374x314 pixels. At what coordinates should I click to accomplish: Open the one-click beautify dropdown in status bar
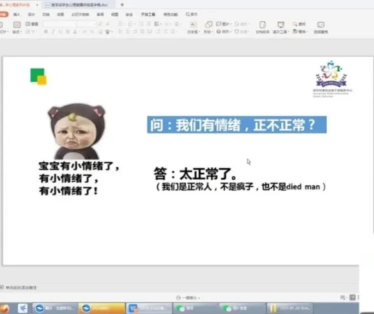click(188, 298)
